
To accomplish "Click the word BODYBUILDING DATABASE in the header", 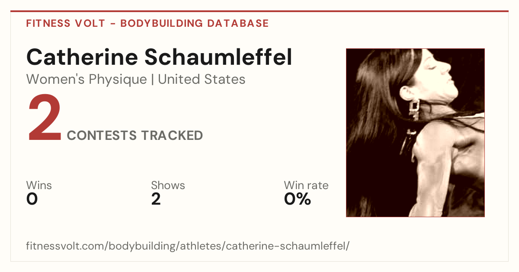I will [195, 23].
